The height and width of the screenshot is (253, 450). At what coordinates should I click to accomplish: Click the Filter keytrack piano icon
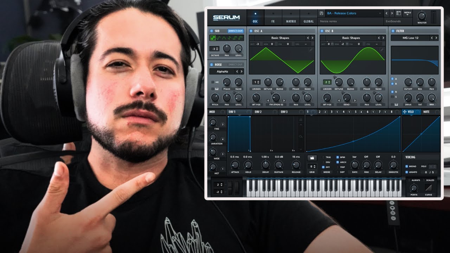pos(396,104)
